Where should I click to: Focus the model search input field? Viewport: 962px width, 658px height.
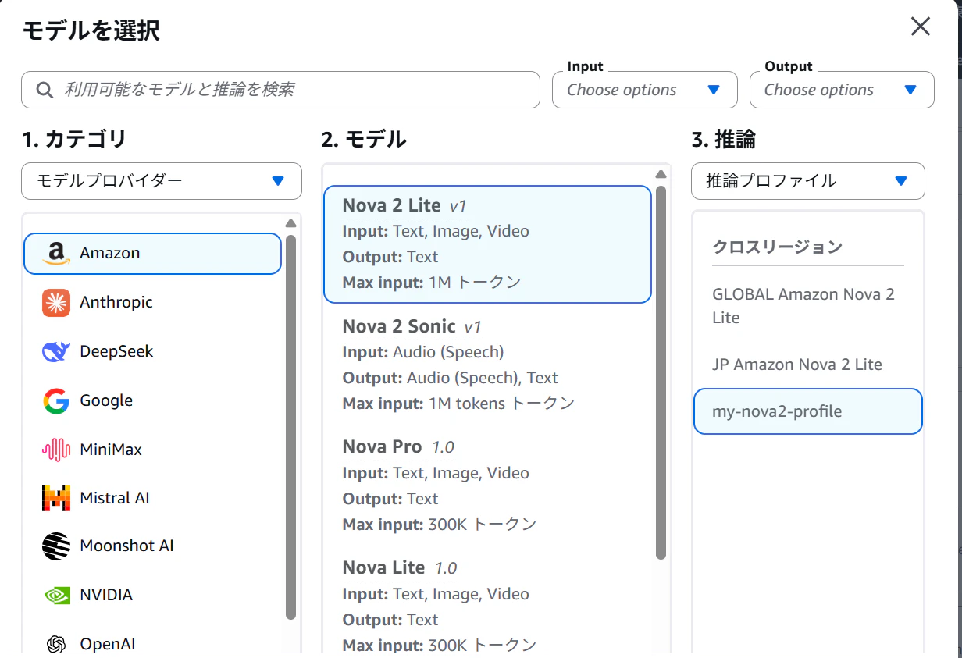[280, 90]
